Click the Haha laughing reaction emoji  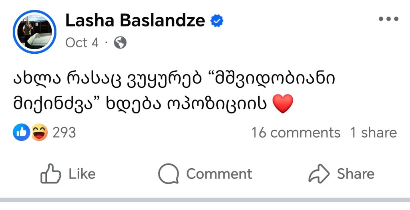tap(39, 132)
